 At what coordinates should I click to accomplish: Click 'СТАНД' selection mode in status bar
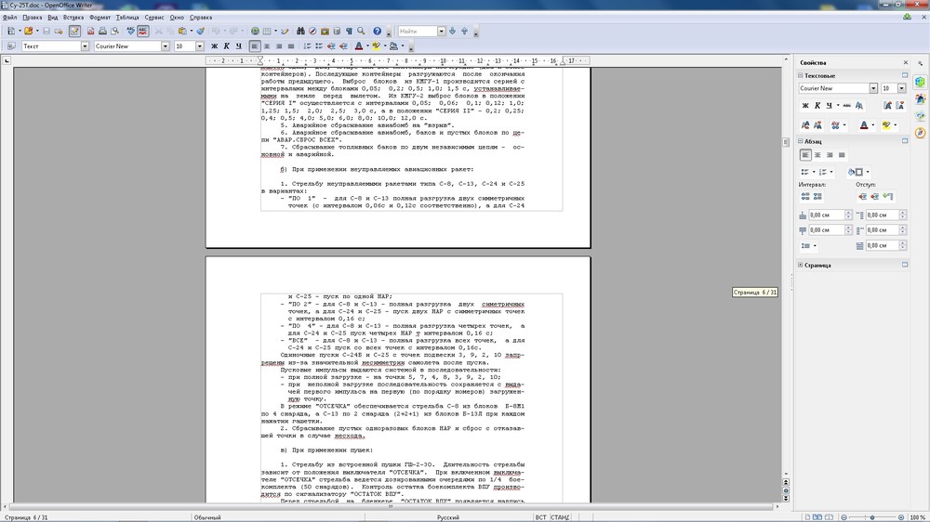pos(559,517)
